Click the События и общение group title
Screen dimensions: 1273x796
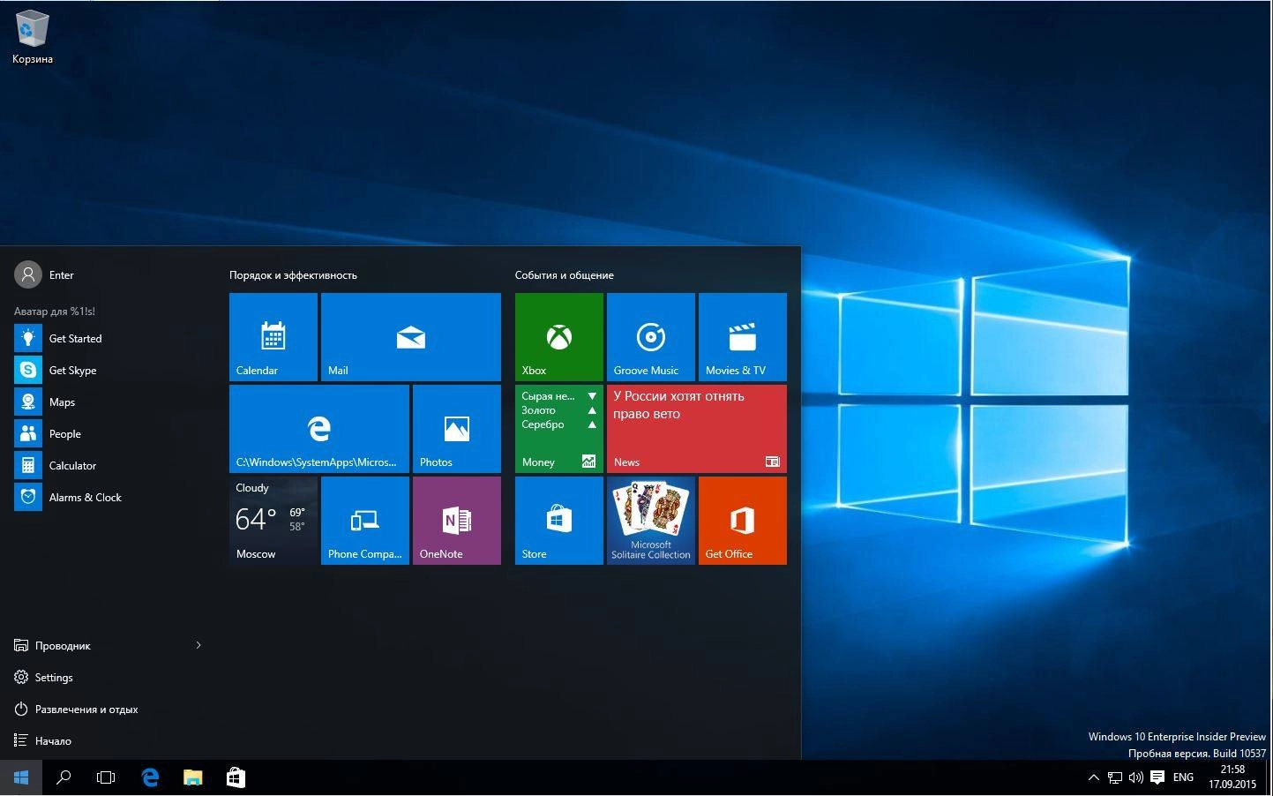(565, 275)
